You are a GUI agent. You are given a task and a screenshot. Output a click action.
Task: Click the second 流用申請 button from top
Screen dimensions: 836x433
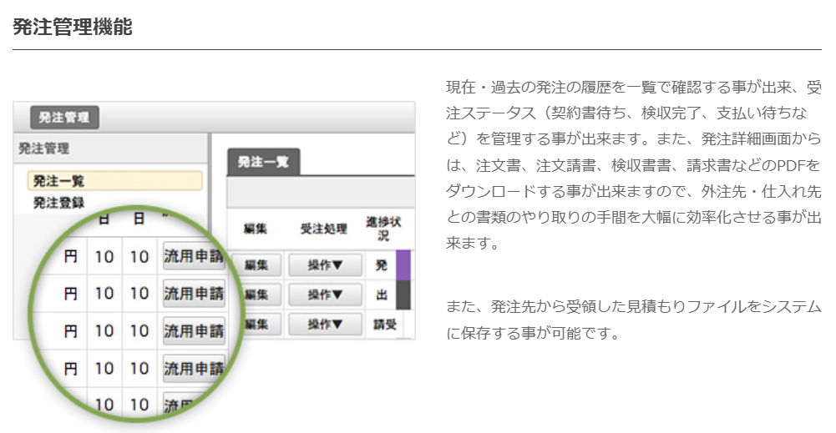point(194,294)
